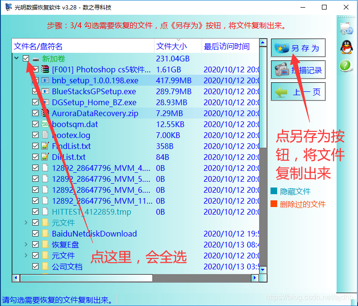
Task: Uncheck the AuroraDataRecovery.zip checkbox
Action: click(x=35, y=113)
